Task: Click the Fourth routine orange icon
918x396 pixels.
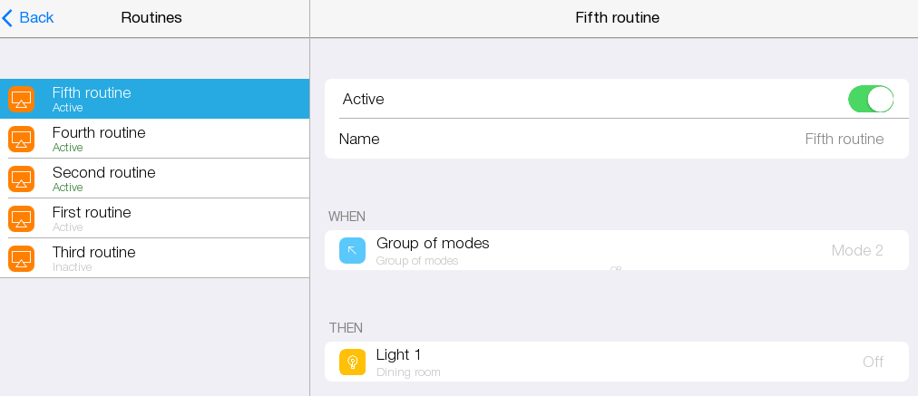Action: [21, 139]
